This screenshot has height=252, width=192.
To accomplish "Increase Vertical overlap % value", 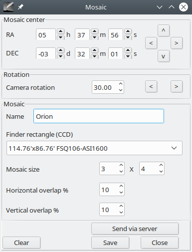I will click(x=121, y=206).
